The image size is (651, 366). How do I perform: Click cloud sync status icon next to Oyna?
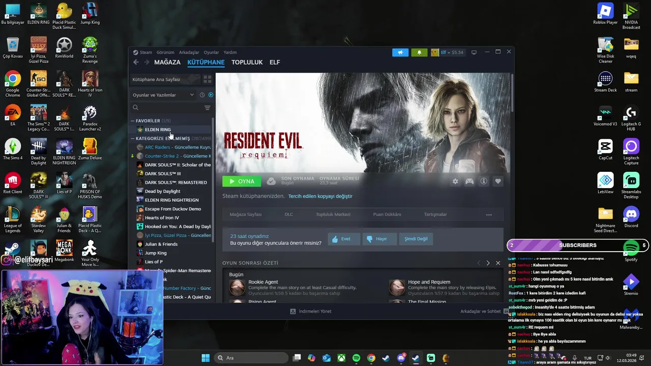point(271,181)
